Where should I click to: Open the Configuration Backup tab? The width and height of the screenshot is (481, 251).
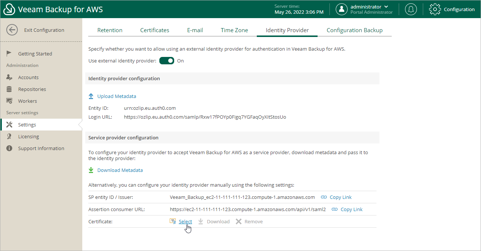[x=354, y=30]
